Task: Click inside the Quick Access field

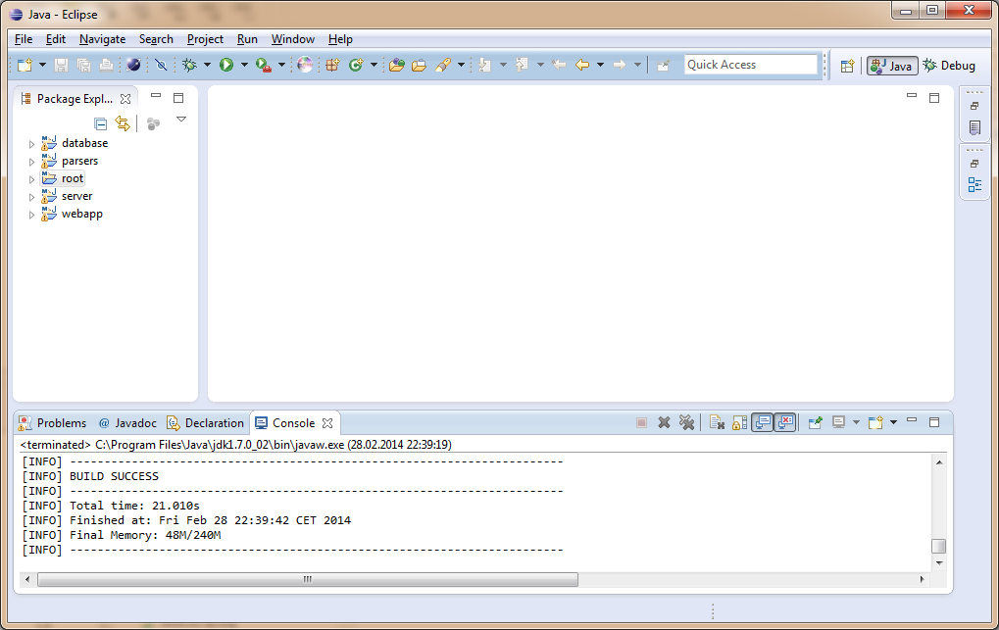Action: pos(750,64)
